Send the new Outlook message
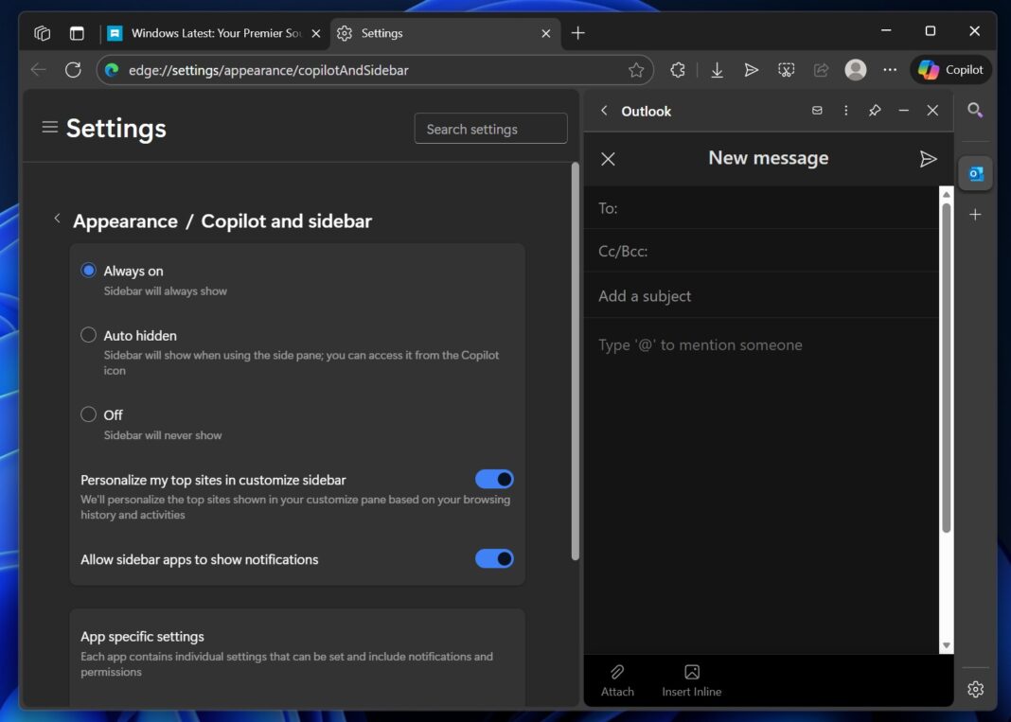 pos(929,158)
